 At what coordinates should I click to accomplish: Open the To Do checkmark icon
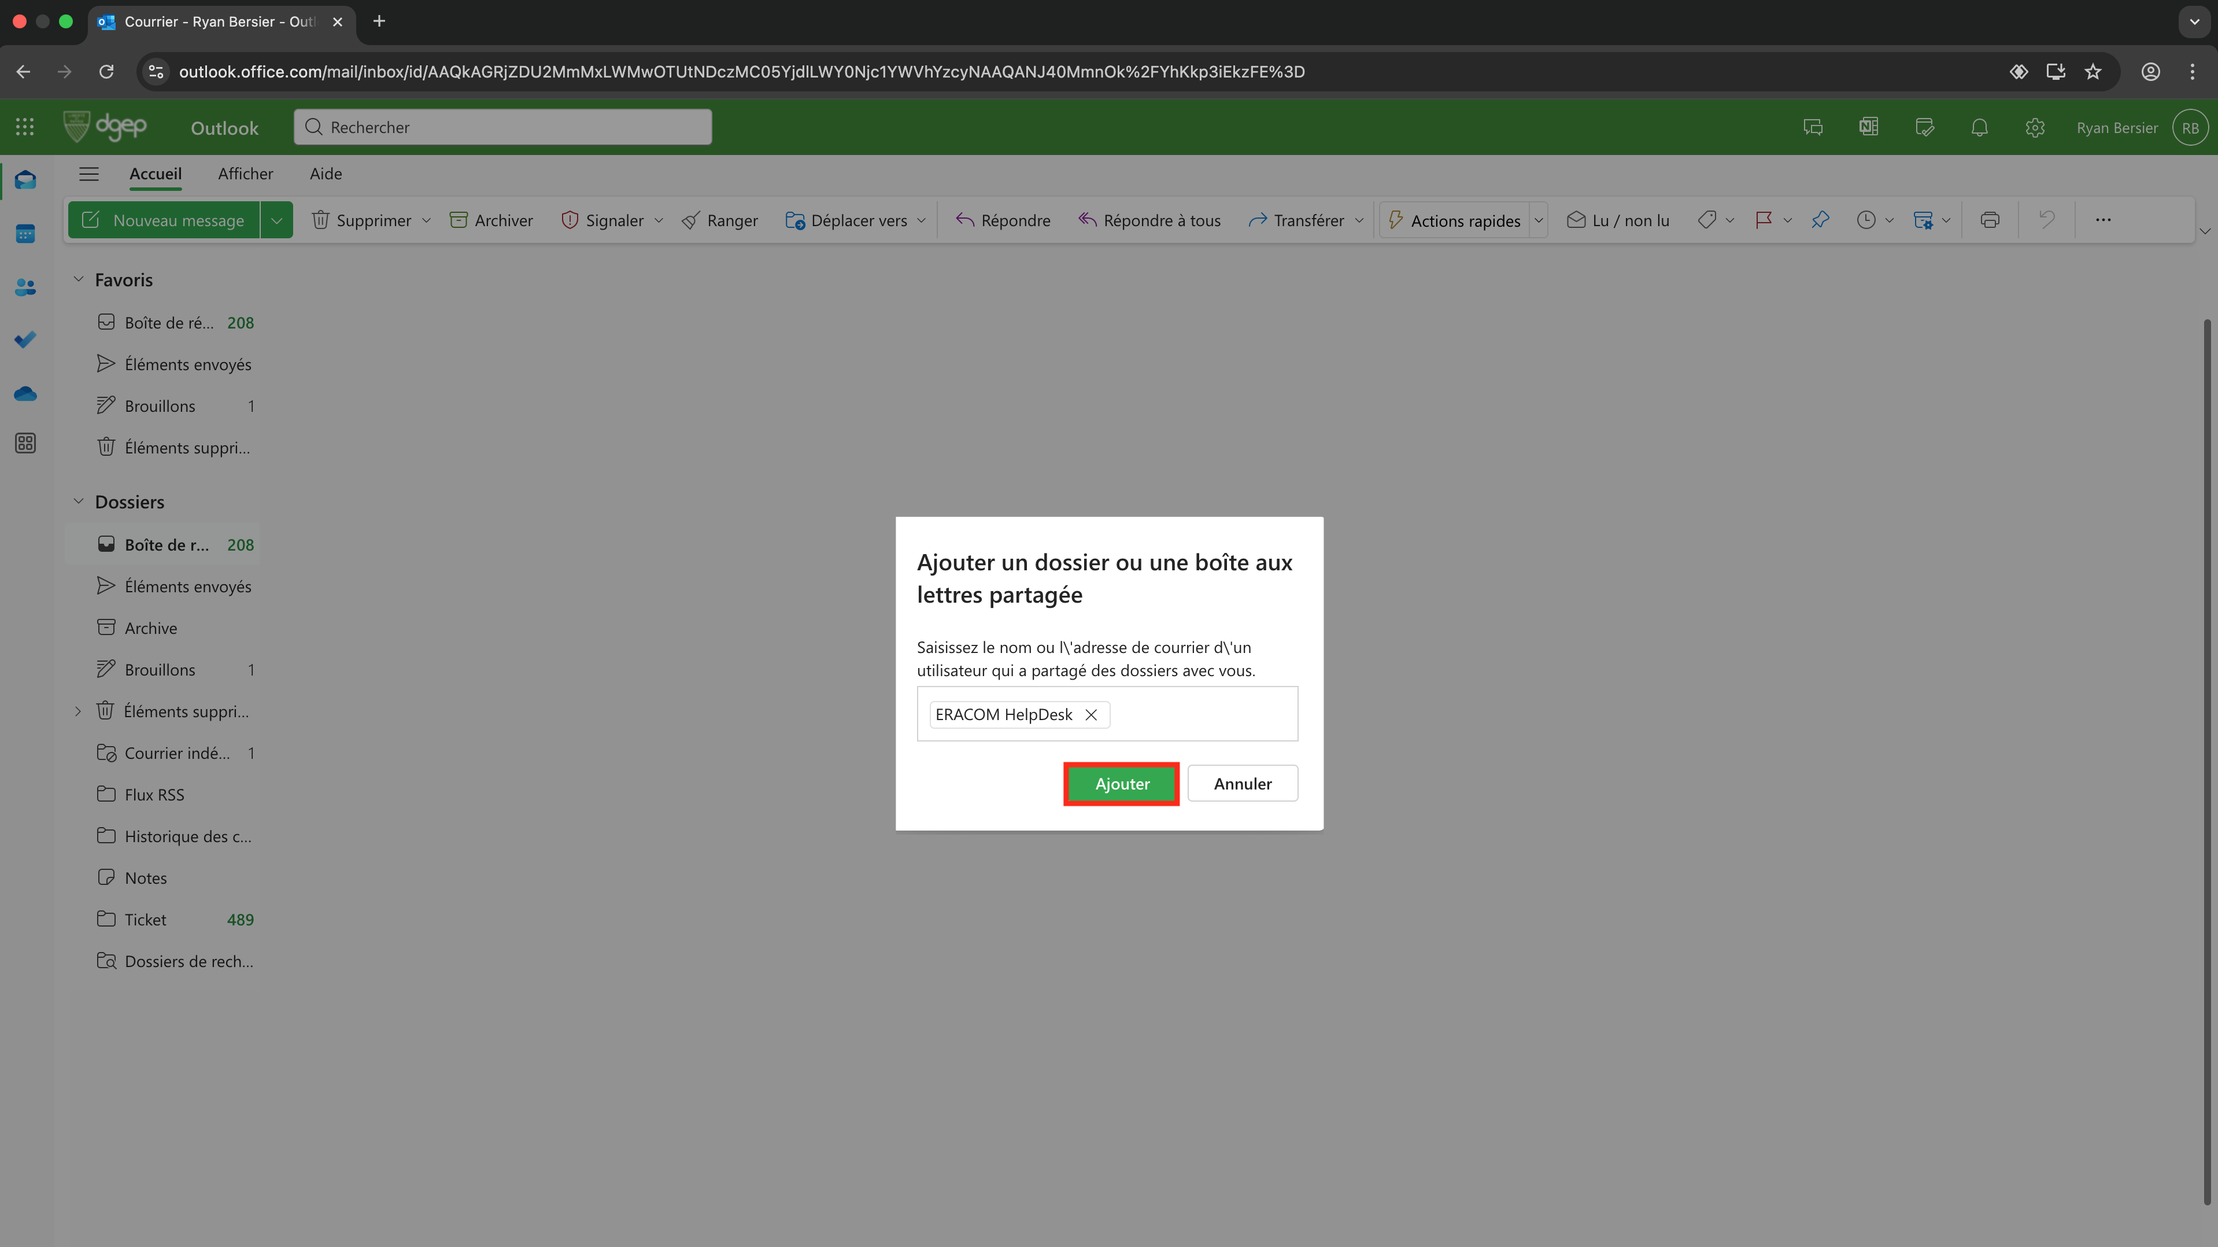click(x=25, y=340)
